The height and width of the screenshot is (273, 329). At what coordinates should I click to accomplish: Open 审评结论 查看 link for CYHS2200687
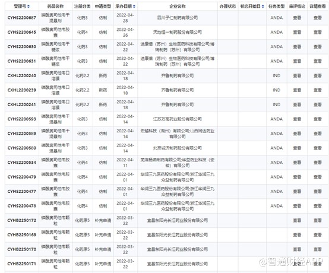(x=297, y=18)
